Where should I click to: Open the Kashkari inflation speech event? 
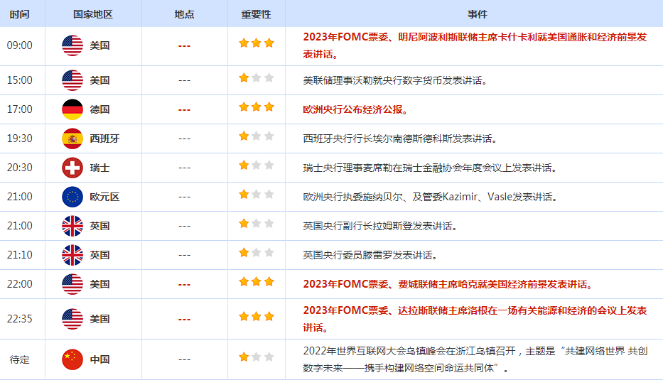point(475,45)
